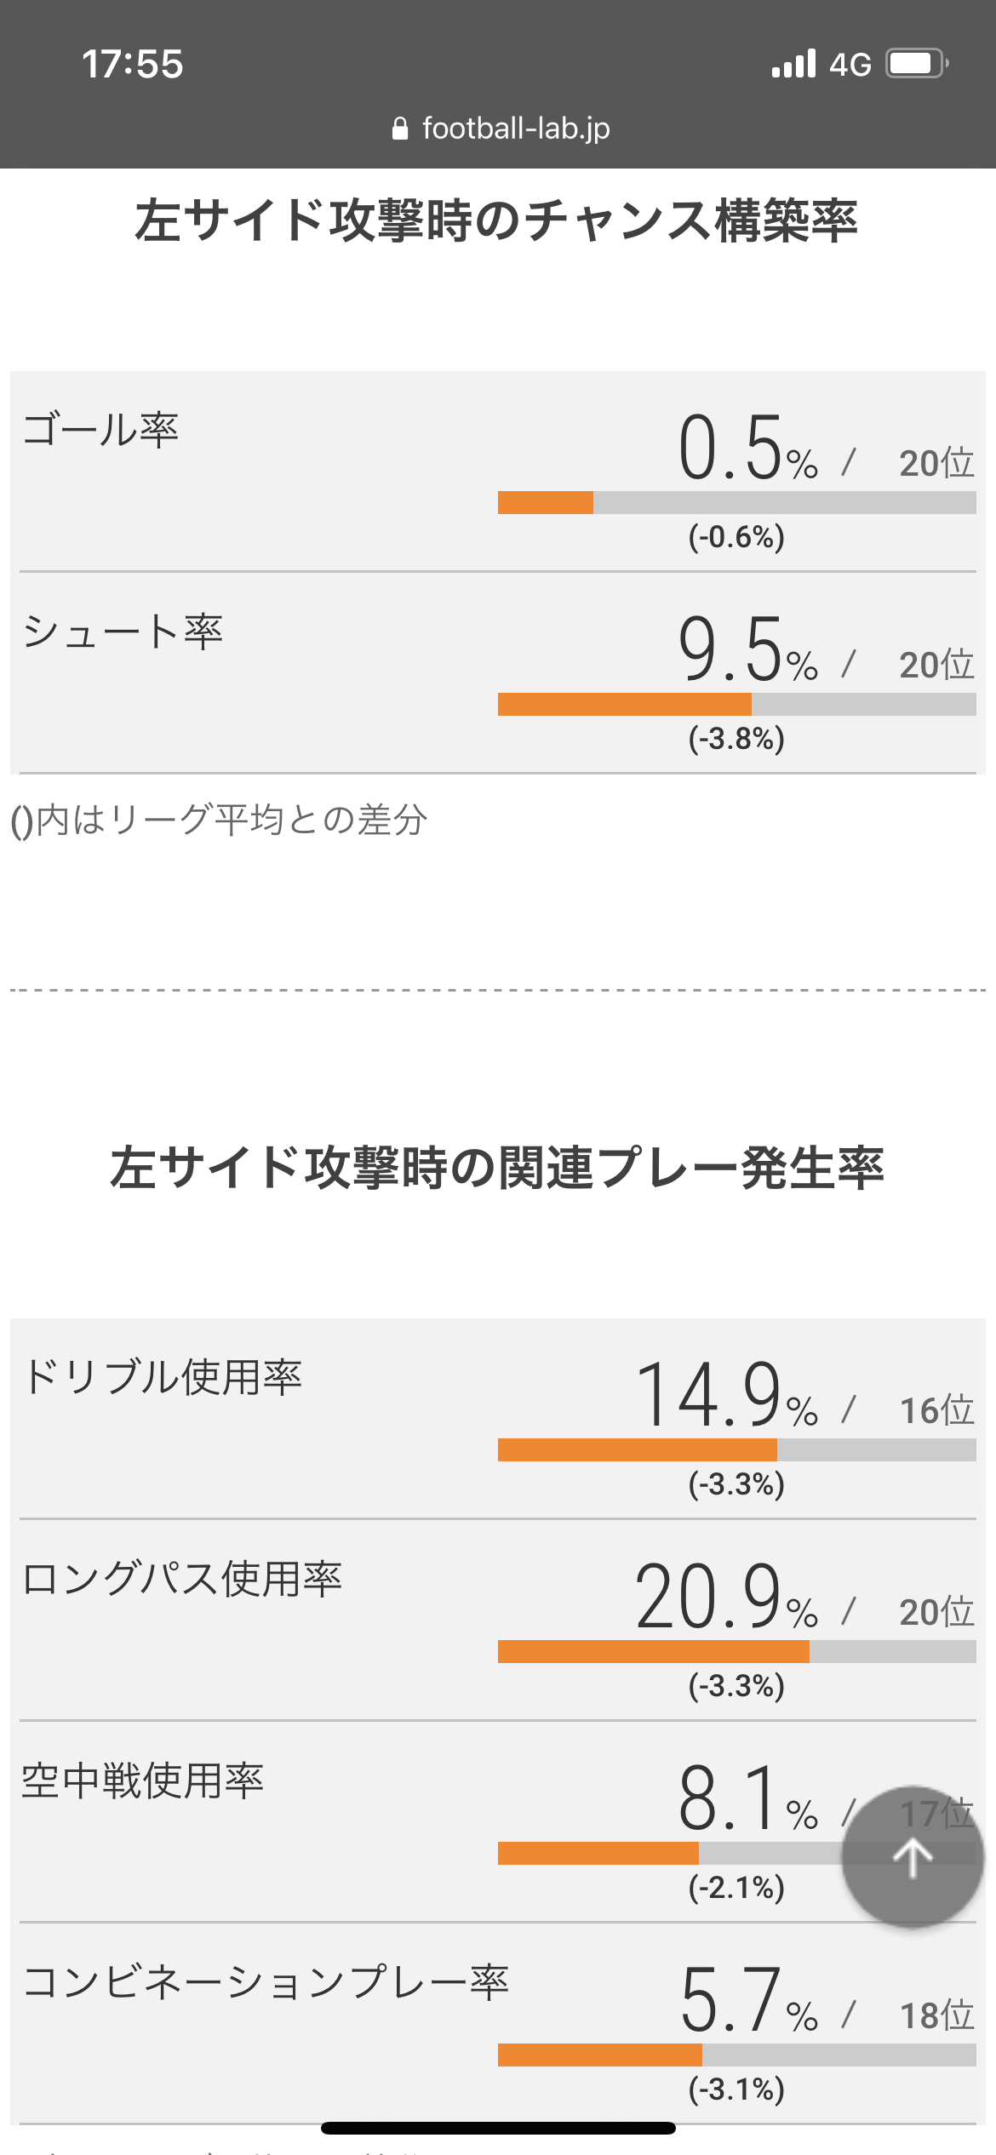Select the 空中戦使用率 label
This screenshot has width=996, height=2155.
(143, 1781)
